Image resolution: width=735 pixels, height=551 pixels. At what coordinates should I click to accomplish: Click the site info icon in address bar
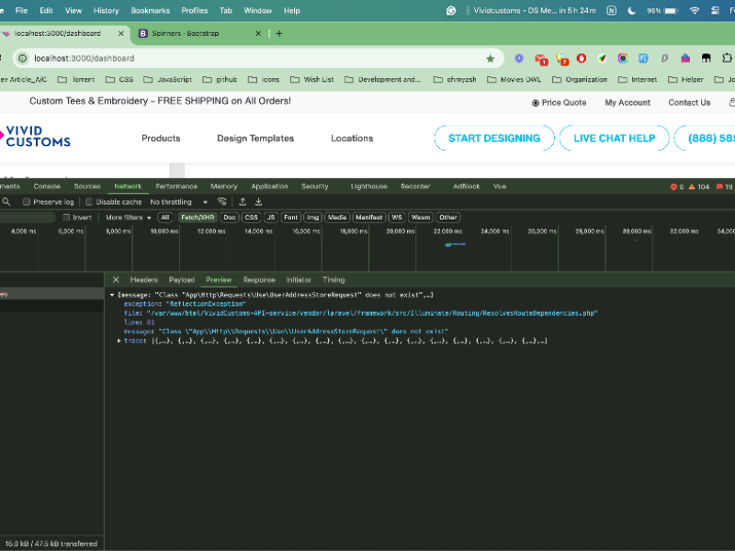[x=22, y=59]
